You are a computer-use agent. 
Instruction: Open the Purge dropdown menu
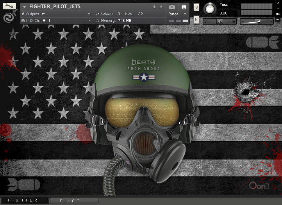[x=177, y=14]
